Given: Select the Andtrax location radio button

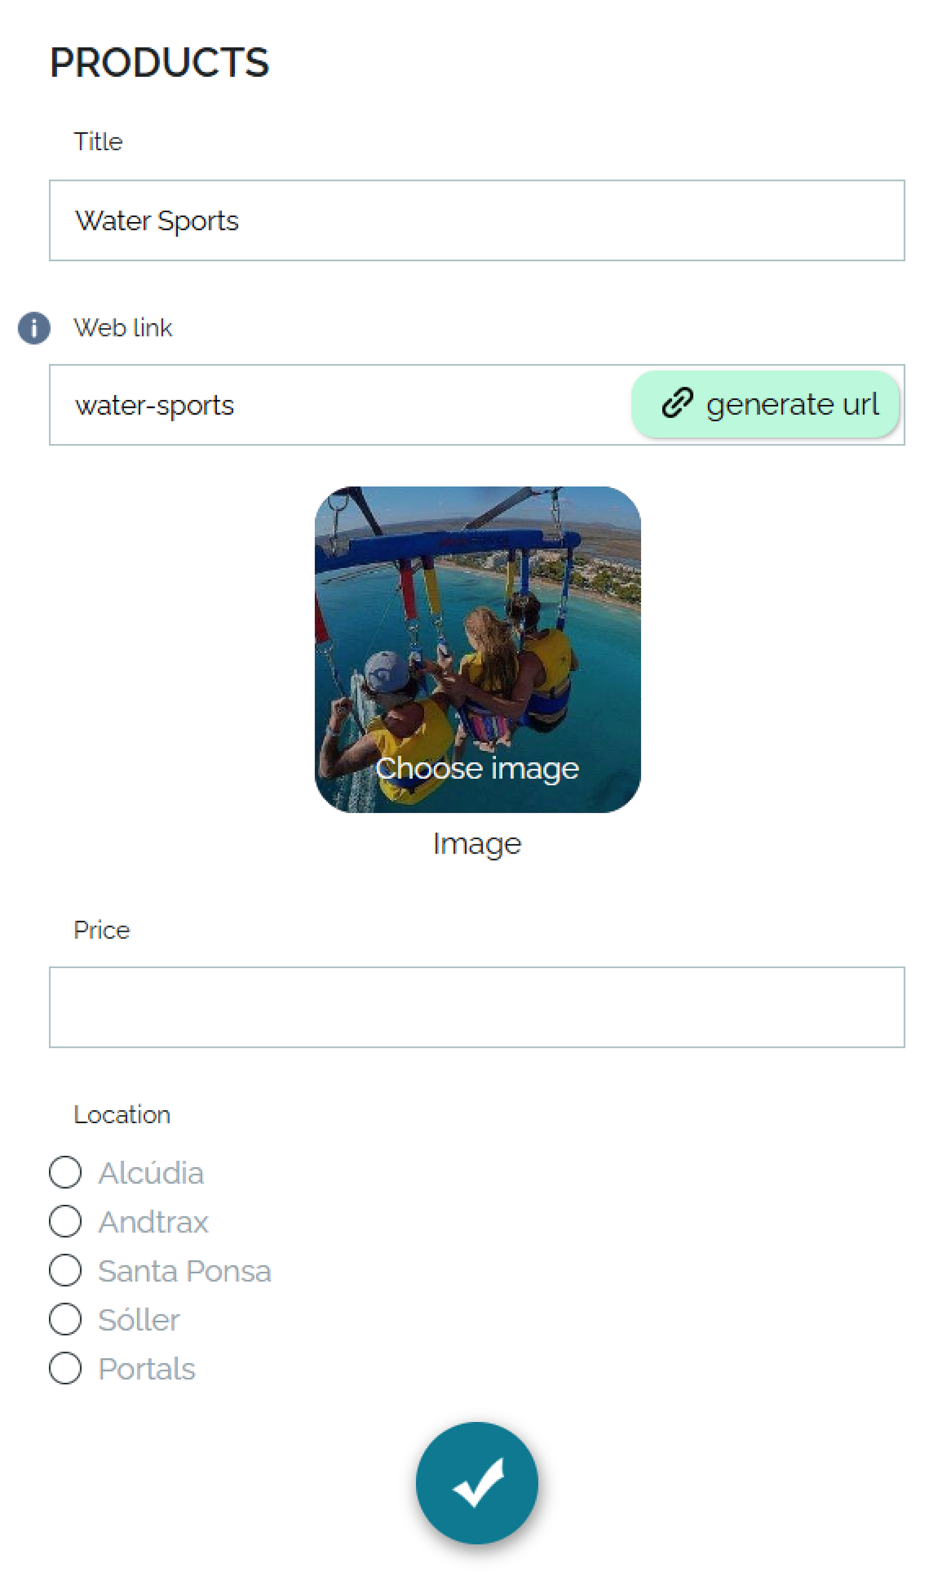Looking at the screenshot, I should click(x=65, y=1221).
